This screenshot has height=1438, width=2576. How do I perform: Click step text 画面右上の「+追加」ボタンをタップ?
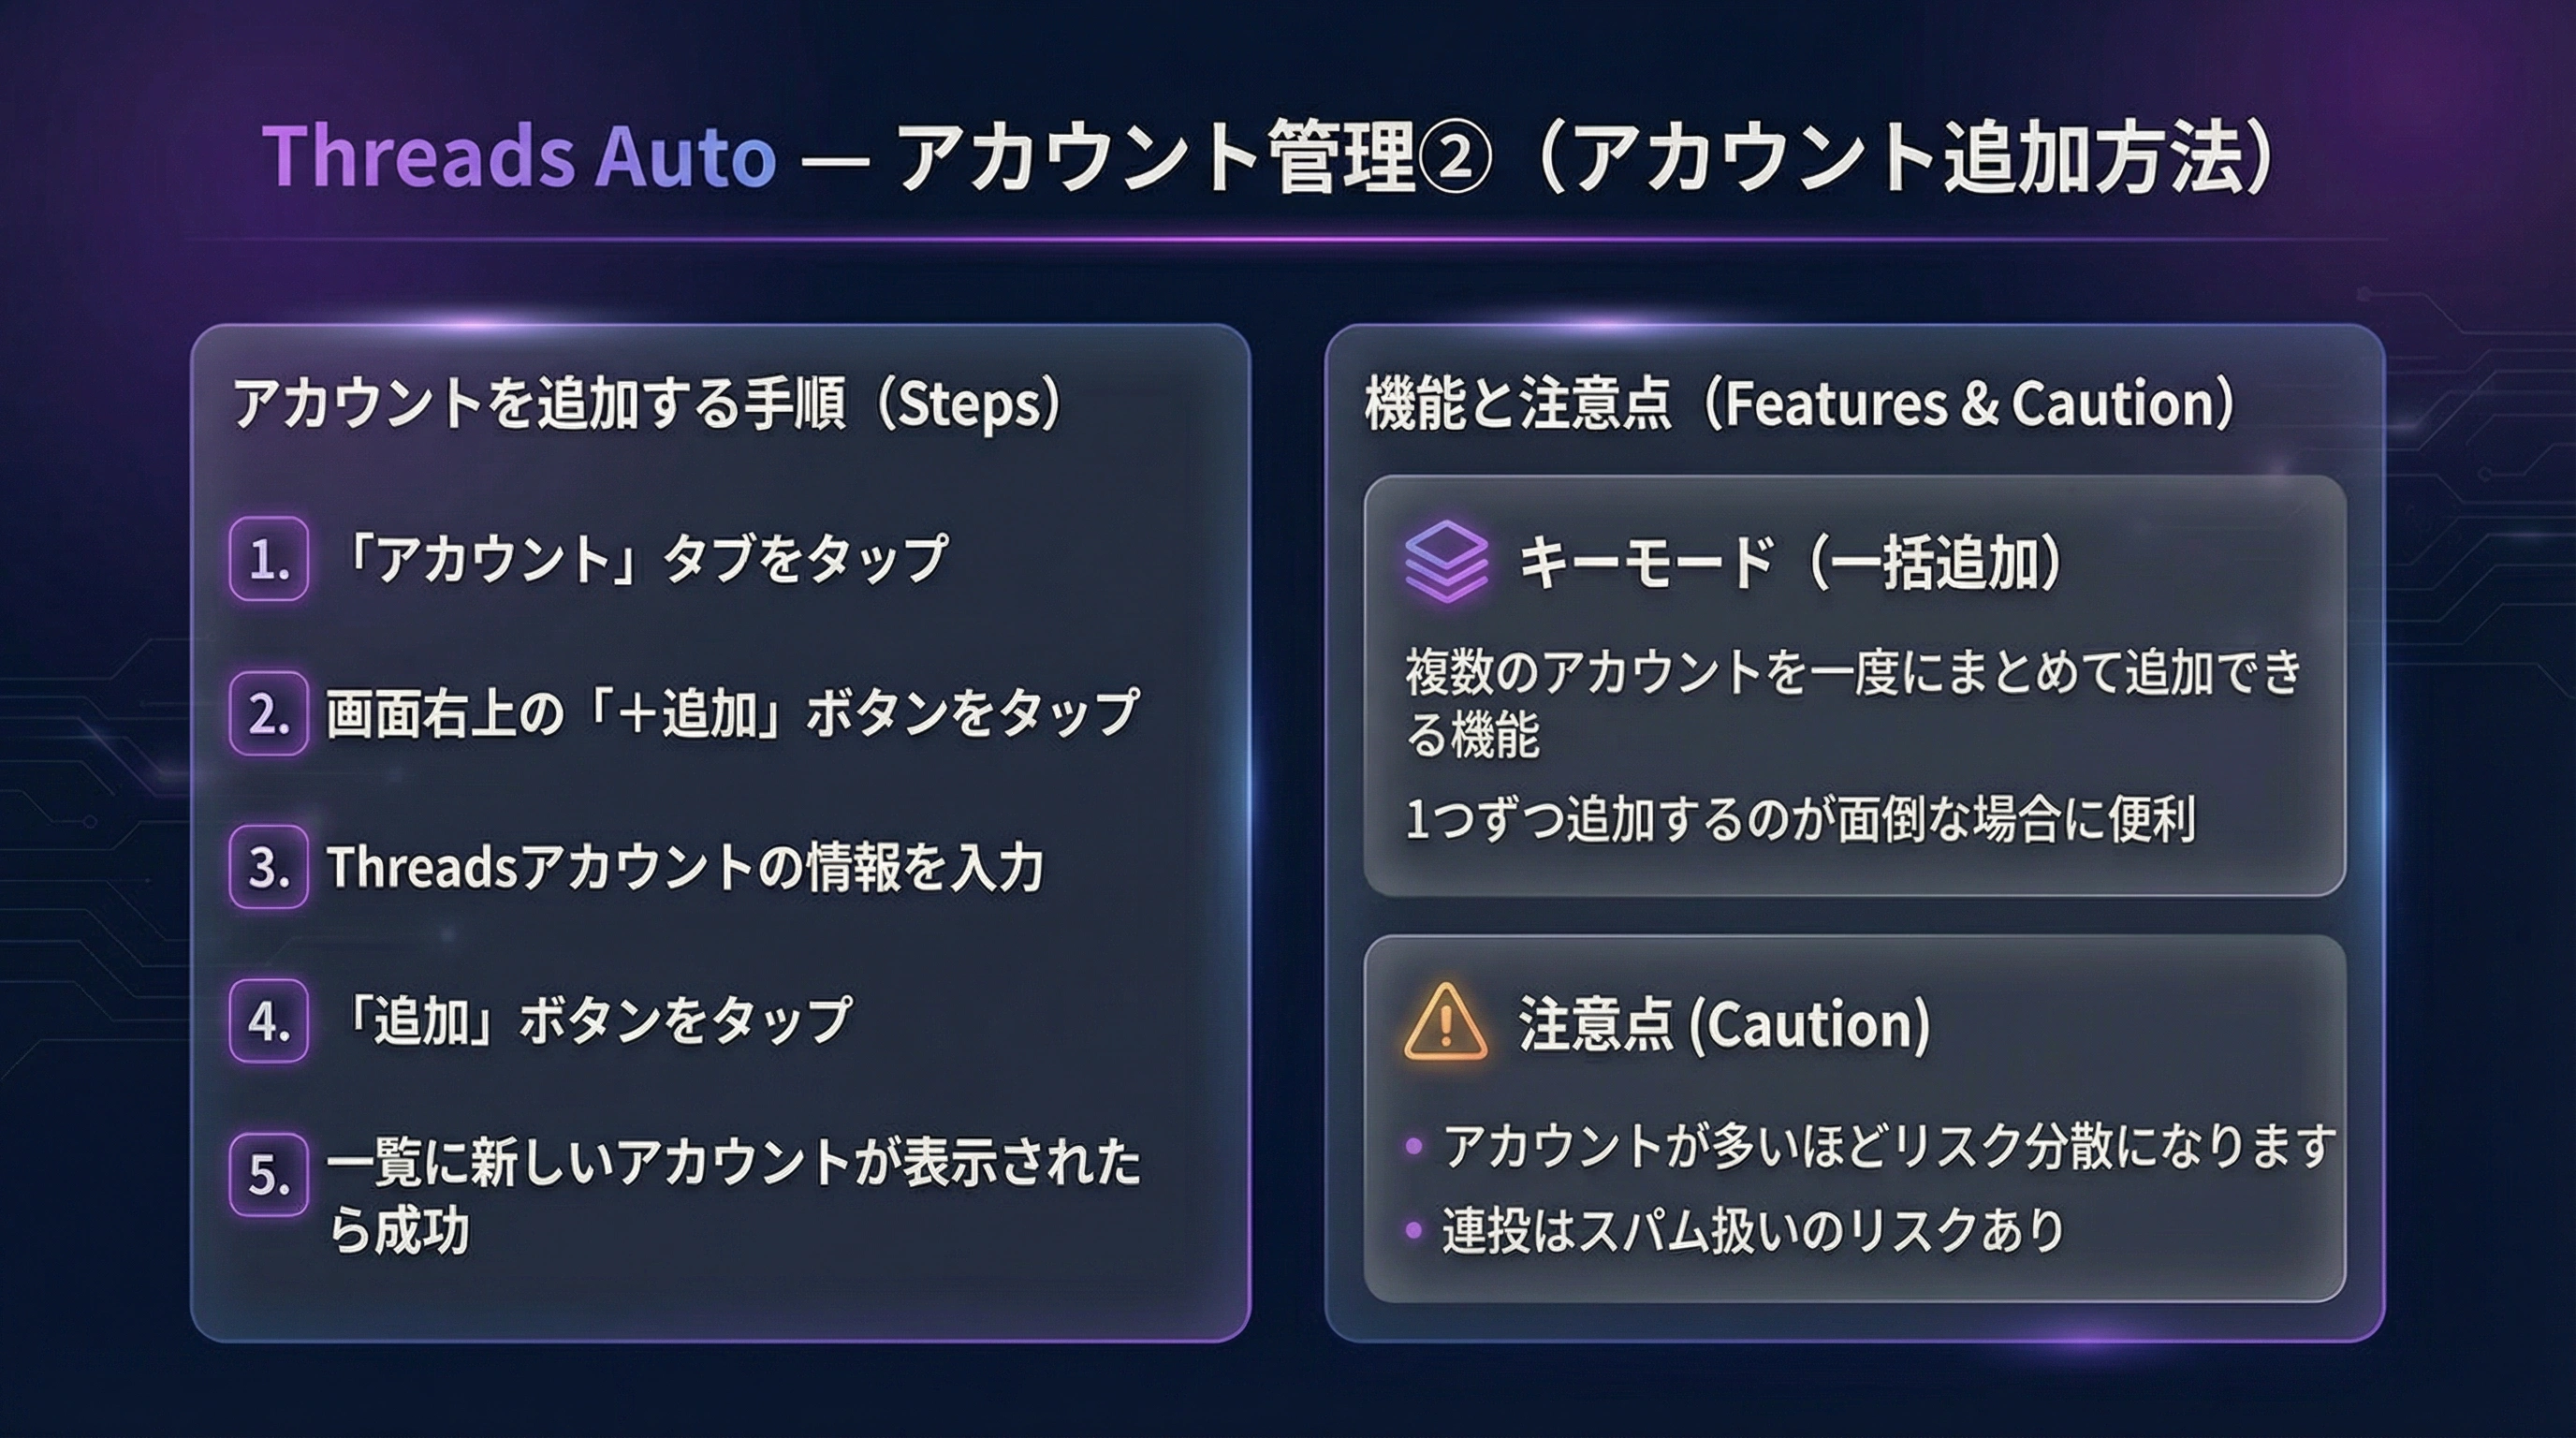pyautogui.click(x=732, y=713)
